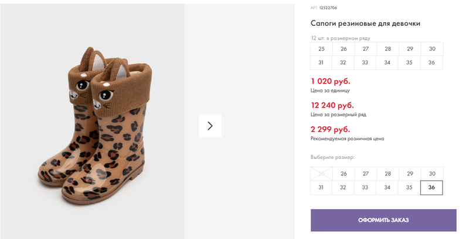Choose size 35 under Выберите размер
The height and width of the screenshot is (239, 469).
point(409,188)
